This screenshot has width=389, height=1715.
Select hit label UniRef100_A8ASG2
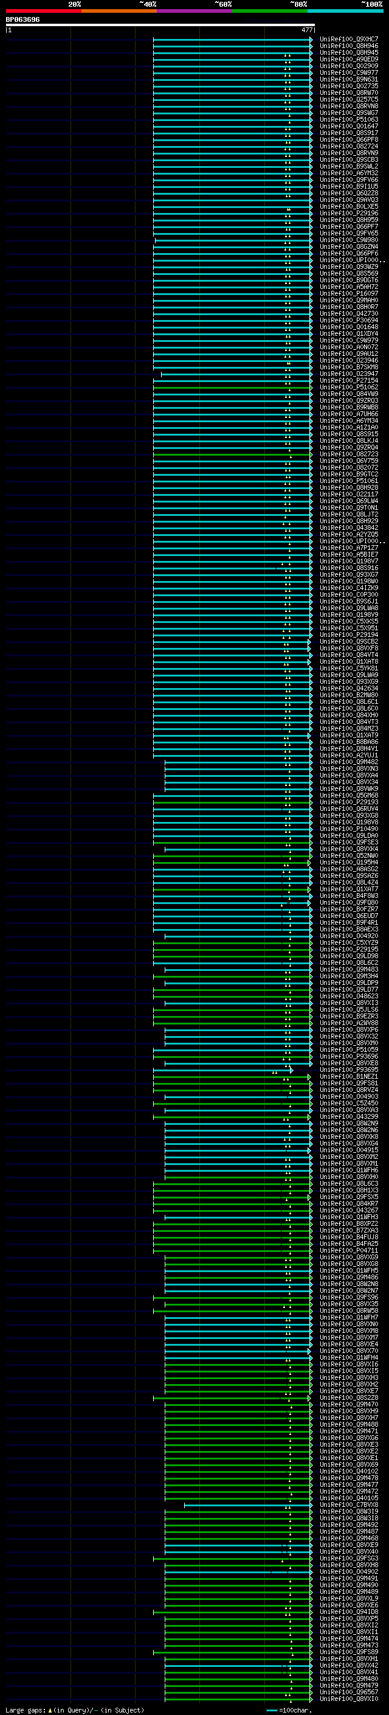[x=349, y=869]
